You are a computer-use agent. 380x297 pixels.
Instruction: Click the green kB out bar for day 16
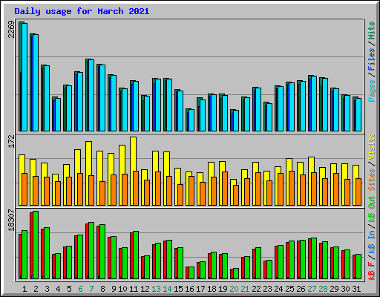pyautogui.click(x=191, y=272)
